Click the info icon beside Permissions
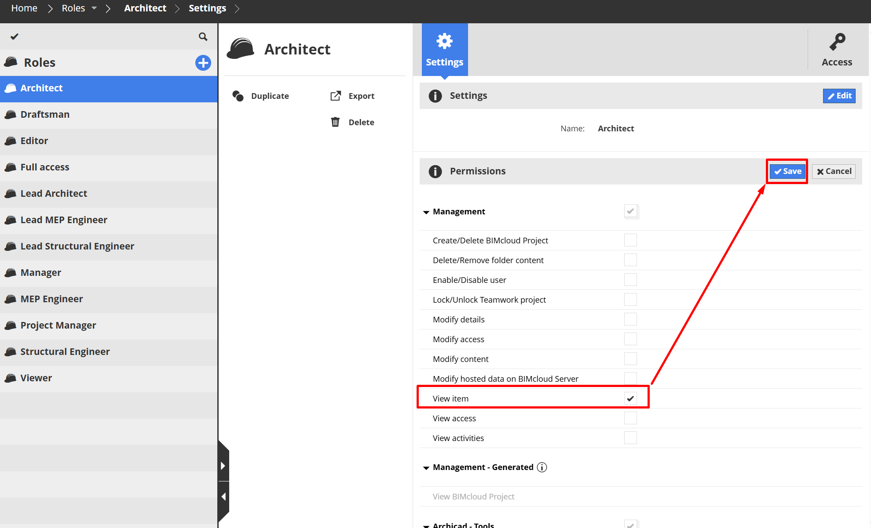871x528 pixels. point(435,171)
